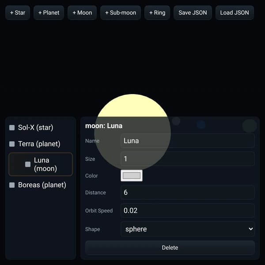Add a ring with + Ring
Screen dimensions: 265x265
pos(157,13)
